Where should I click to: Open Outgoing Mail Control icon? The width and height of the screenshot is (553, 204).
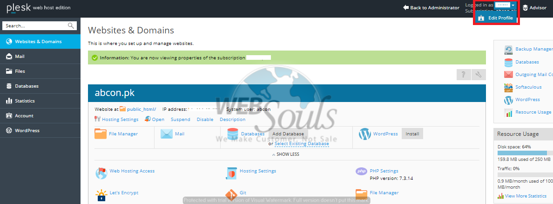click(x=509, y=75)
